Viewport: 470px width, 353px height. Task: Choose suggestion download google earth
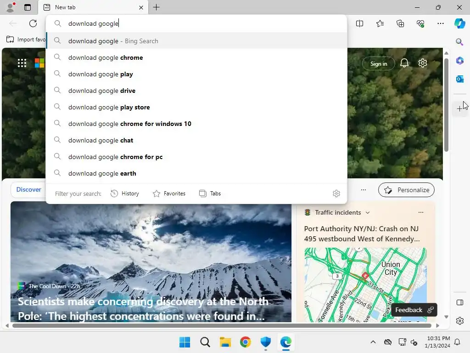pos(196,173)
